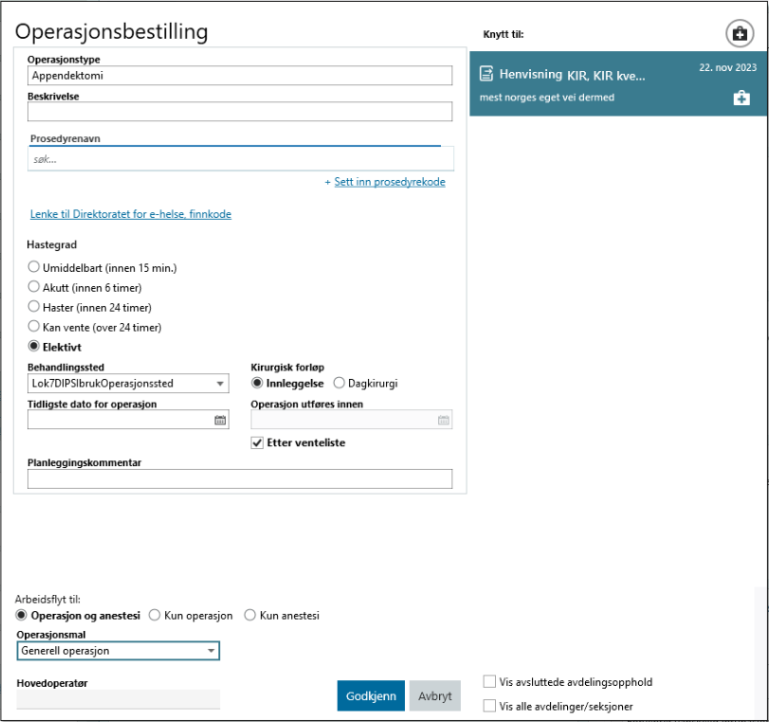The image size is (769, 722).
Task: Click the Avbryt button
Action: coord(434,695)
